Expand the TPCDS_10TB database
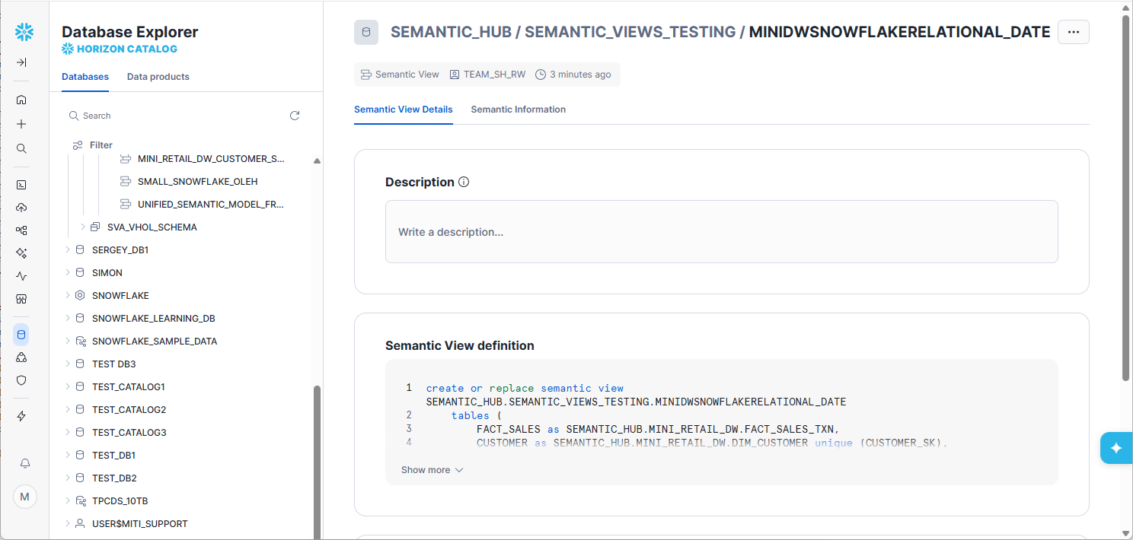This screenshot has height=540, width=1133. [68, 501]
